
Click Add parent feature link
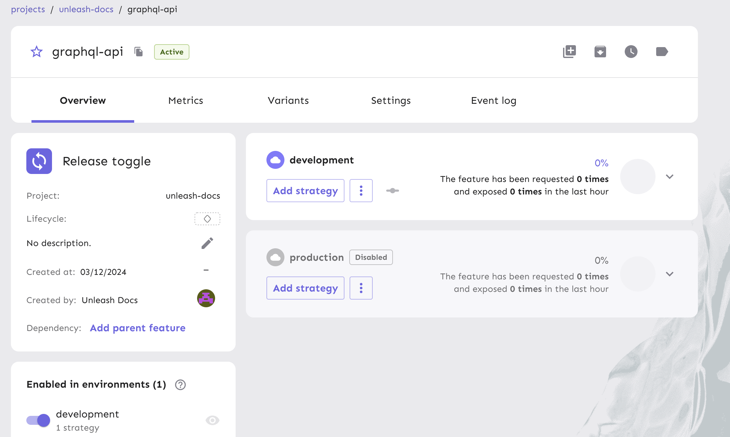click(x=138, y=328)
